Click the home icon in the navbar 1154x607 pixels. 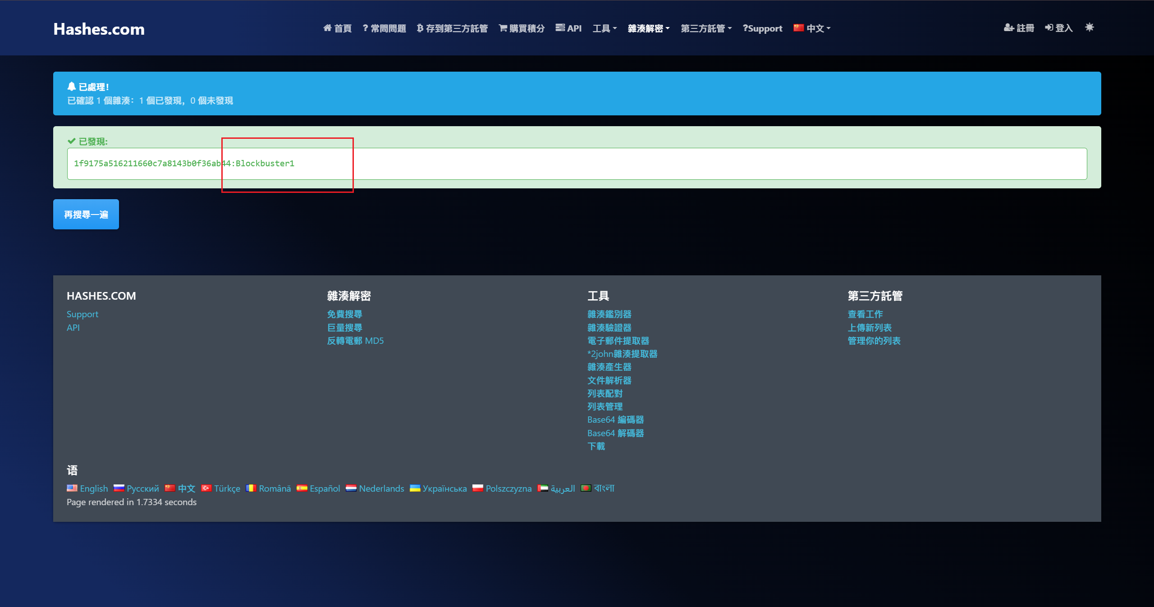click(x=327, y=28)
